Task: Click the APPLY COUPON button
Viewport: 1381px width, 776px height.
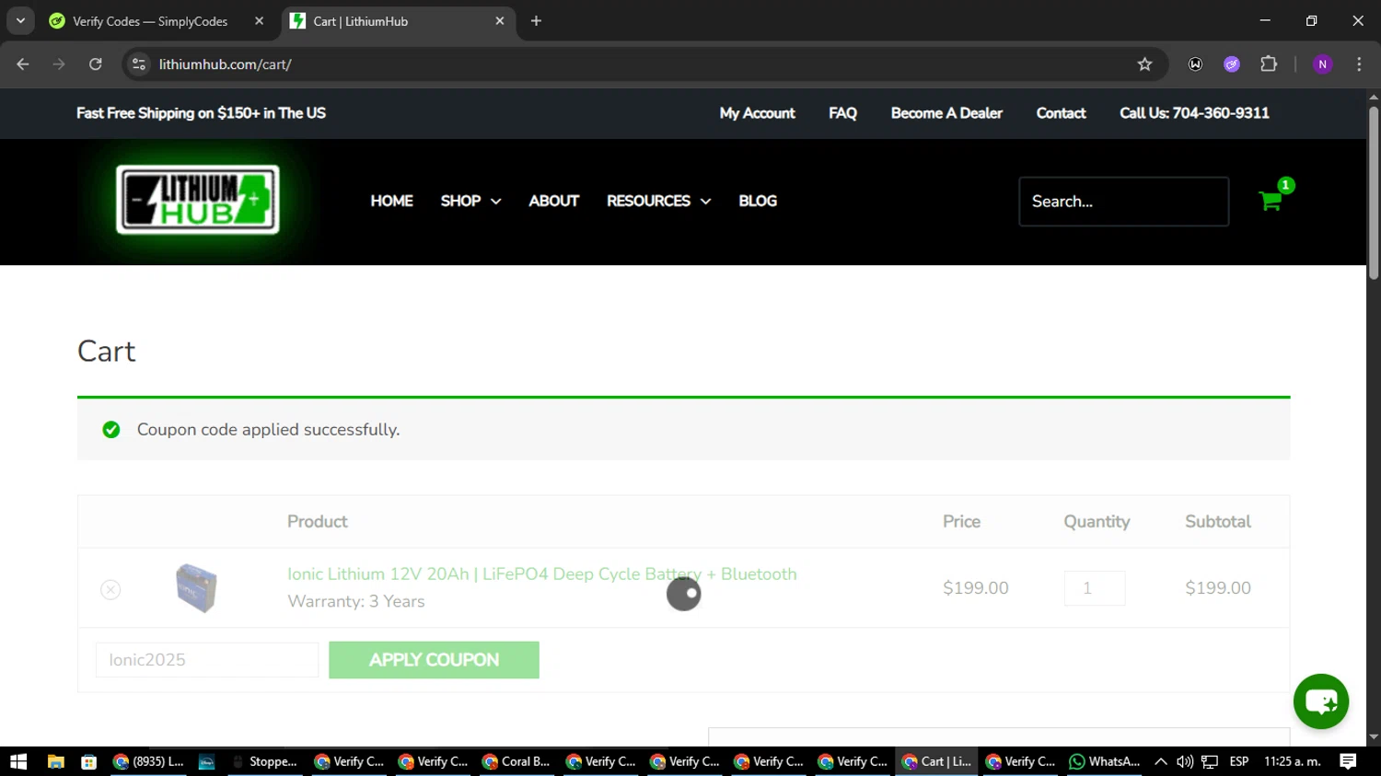Action: 434,660
